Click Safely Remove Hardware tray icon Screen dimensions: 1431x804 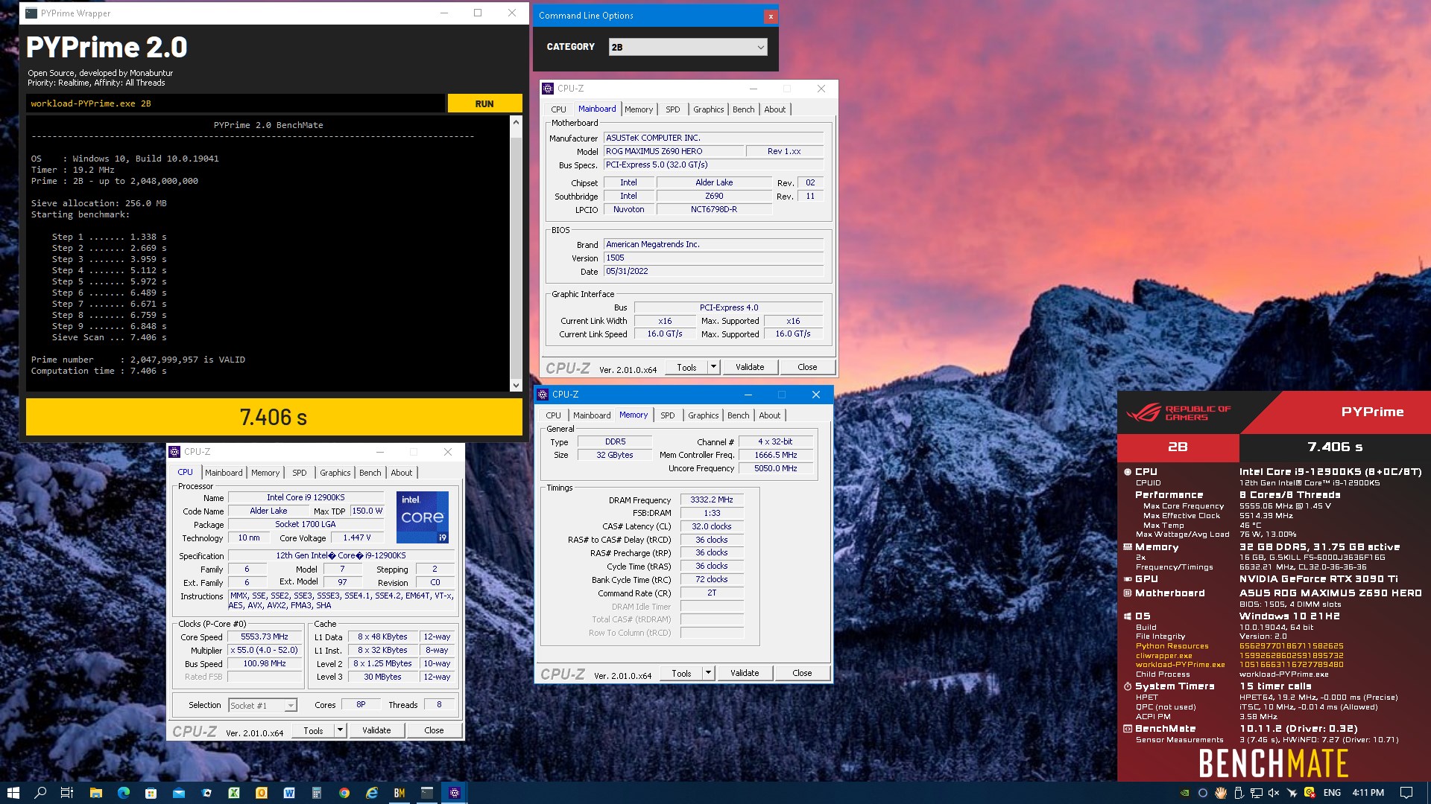(x=1239, y=793)
